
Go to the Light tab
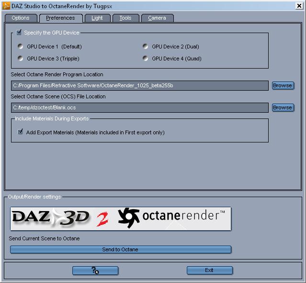[98, 18]
